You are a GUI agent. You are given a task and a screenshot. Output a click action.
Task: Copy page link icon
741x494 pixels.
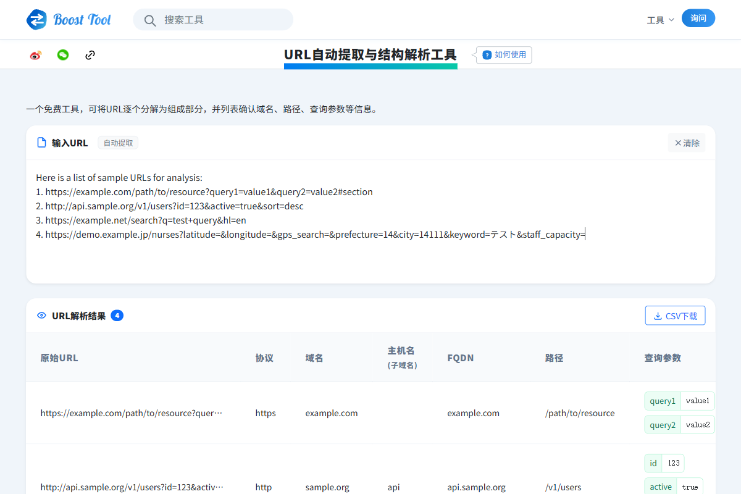(x=90, y=55)
